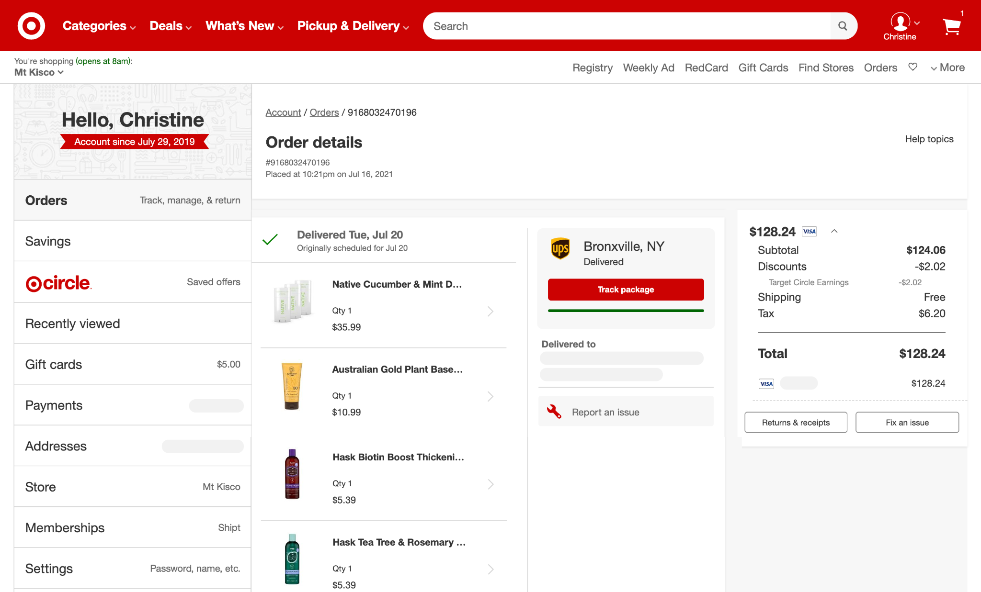
Task: Click the search magnifying glass
Action: (x=843, y=26)
